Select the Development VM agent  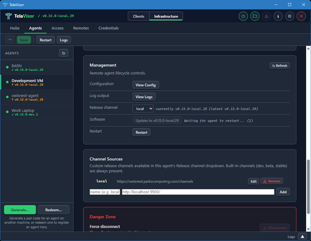[37, 82]
